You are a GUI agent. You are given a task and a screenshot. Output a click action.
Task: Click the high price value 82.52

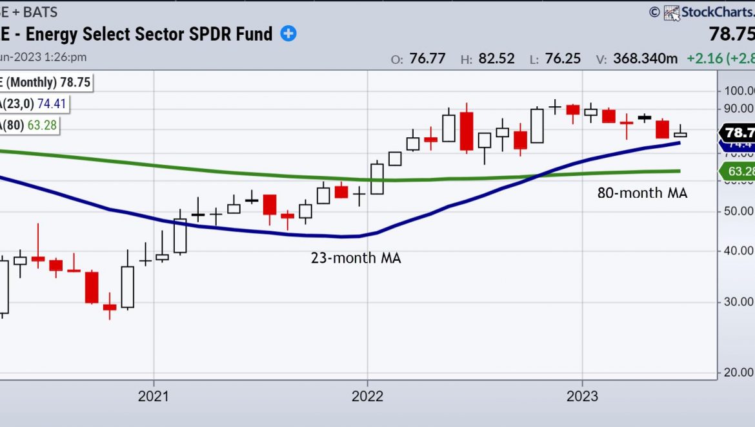pyautogui.click(x=496, y=59)
